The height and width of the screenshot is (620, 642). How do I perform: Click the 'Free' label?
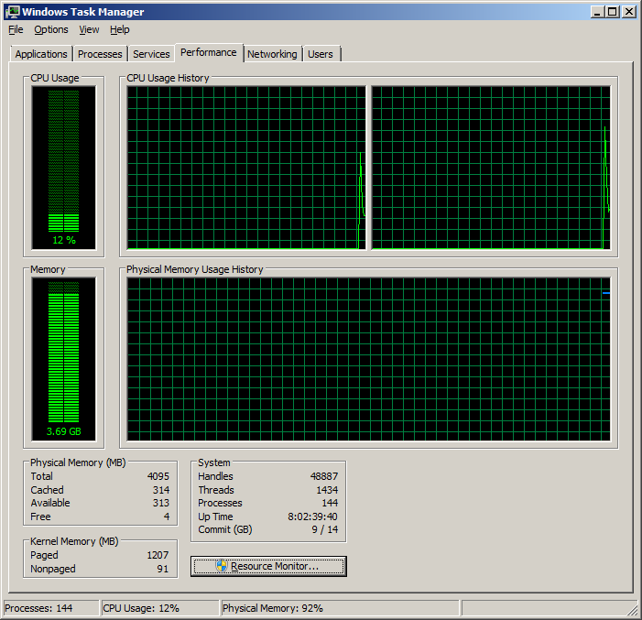40,517
